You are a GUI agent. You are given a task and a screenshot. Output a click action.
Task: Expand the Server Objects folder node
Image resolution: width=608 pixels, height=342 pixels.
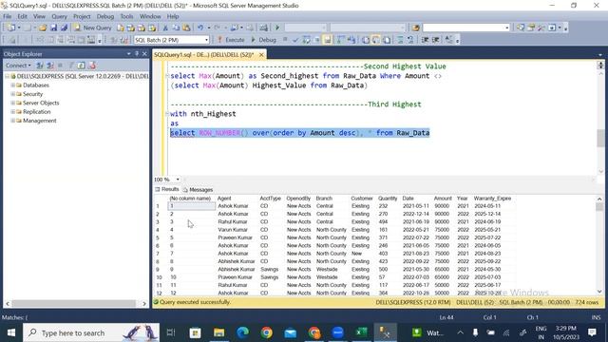coord(12,103)
